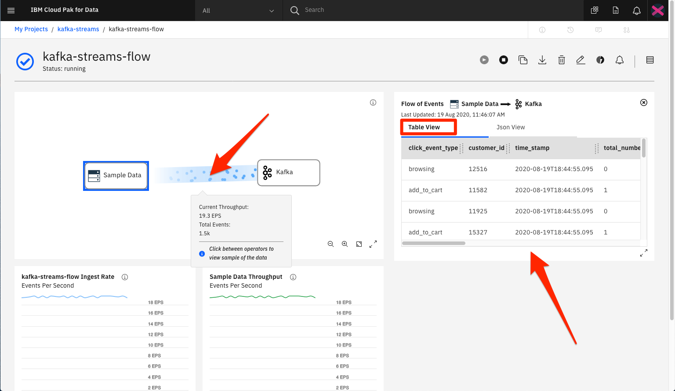Click customer id 11582 cell

(x=478, y=190)
